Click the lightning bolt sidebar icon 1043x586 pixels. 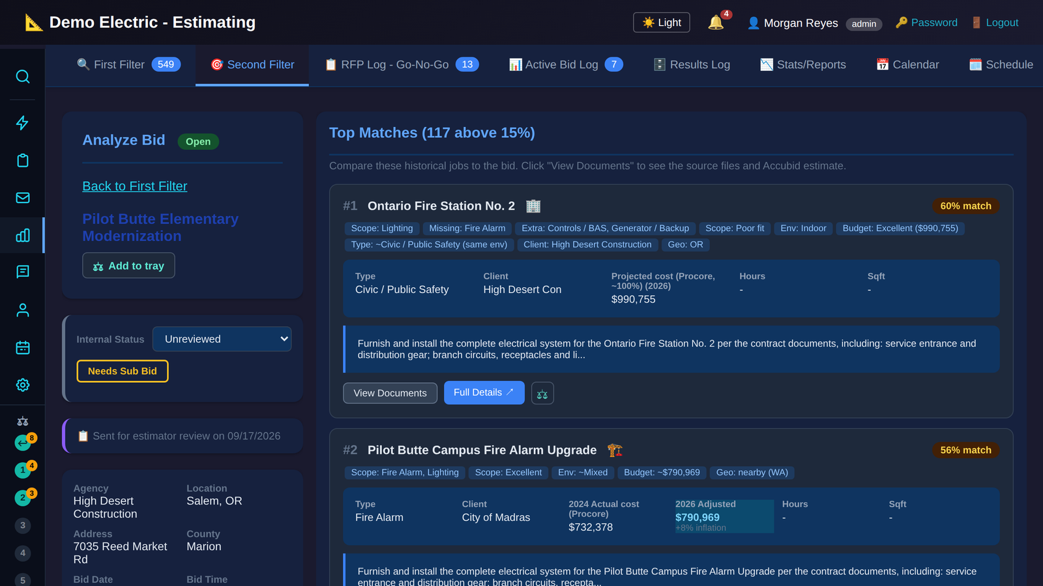click(22, 123)
